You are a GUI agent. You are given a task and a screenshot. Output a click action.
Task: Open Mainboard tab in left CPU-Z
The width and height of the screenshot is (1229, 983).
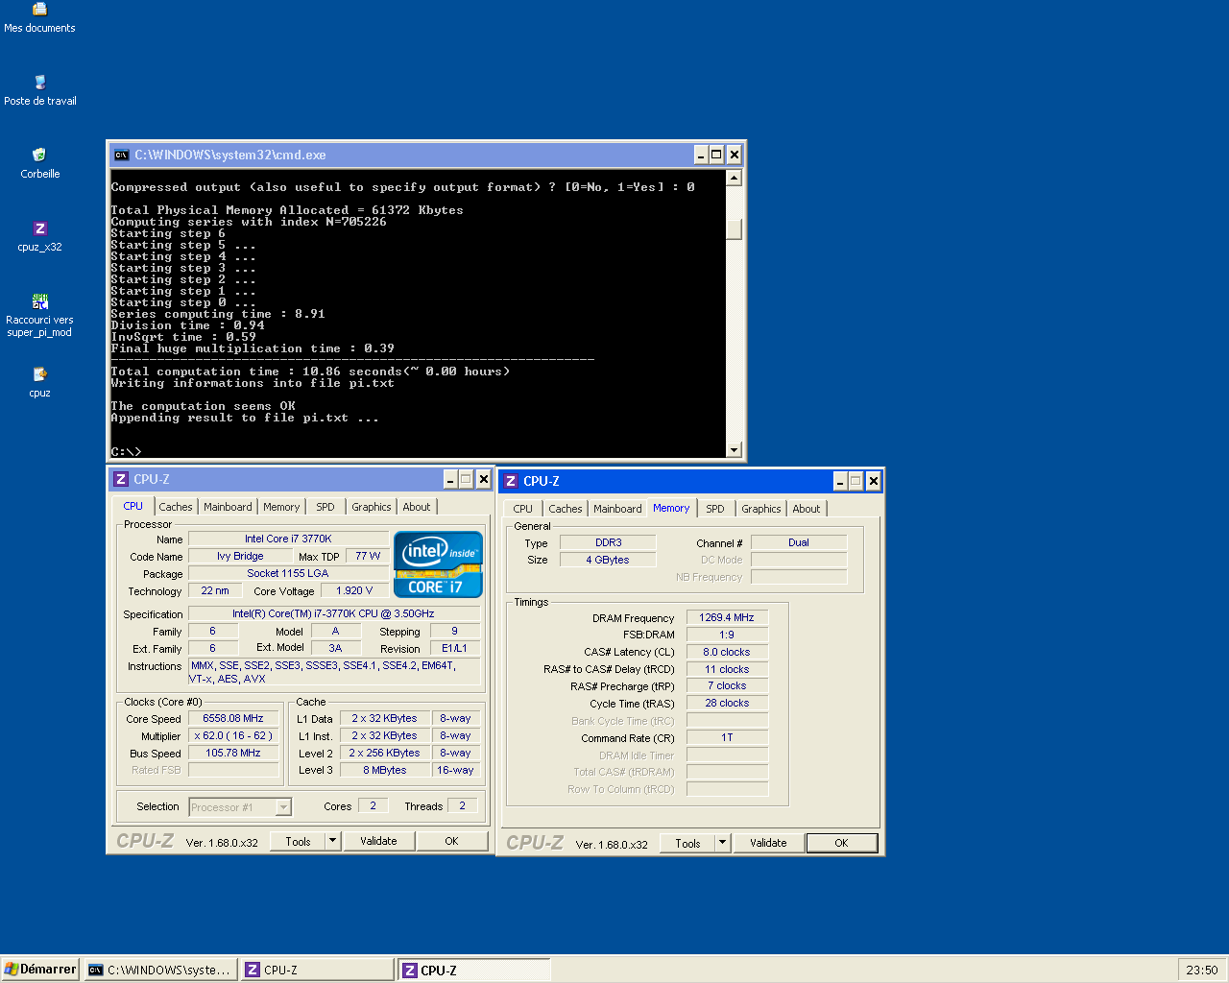click(x=228, y=507)
